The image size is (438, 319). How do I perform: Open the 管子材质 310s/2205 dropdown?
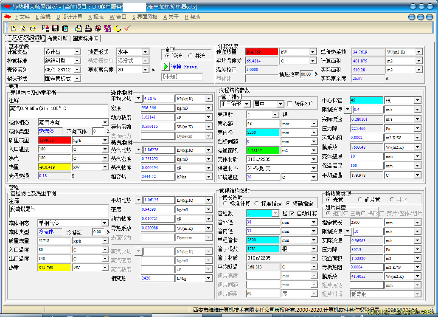(x=314, y=258)
